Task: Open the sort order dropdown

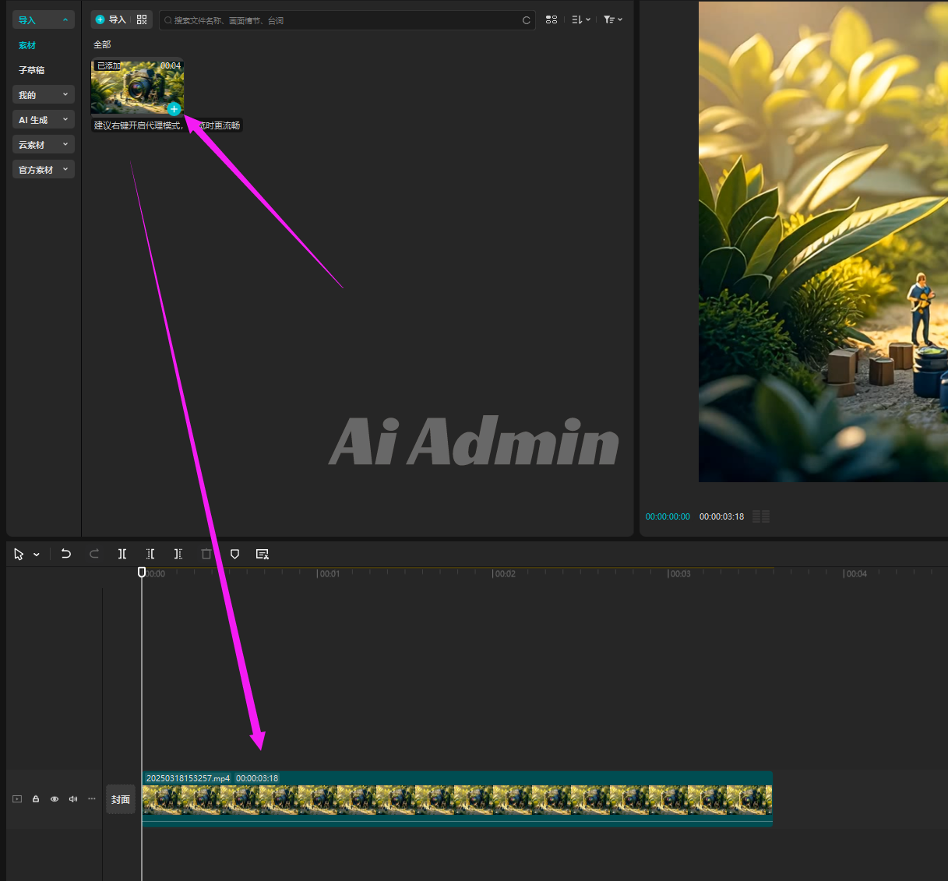Action: tap(581, 19)
